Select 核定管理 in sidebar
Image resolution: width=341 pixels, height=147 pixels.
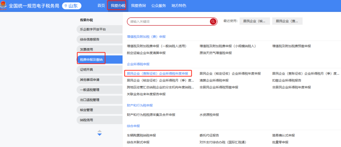click(x=99, y=110)
